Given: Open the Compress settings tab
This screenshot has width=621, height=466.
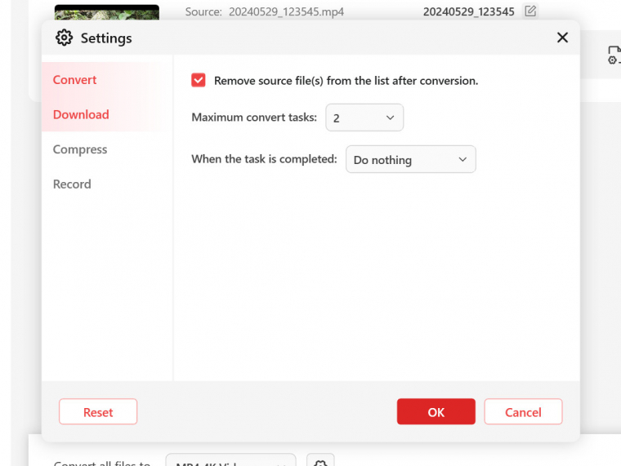Looking at the screenshot, I should click(80, 149).
